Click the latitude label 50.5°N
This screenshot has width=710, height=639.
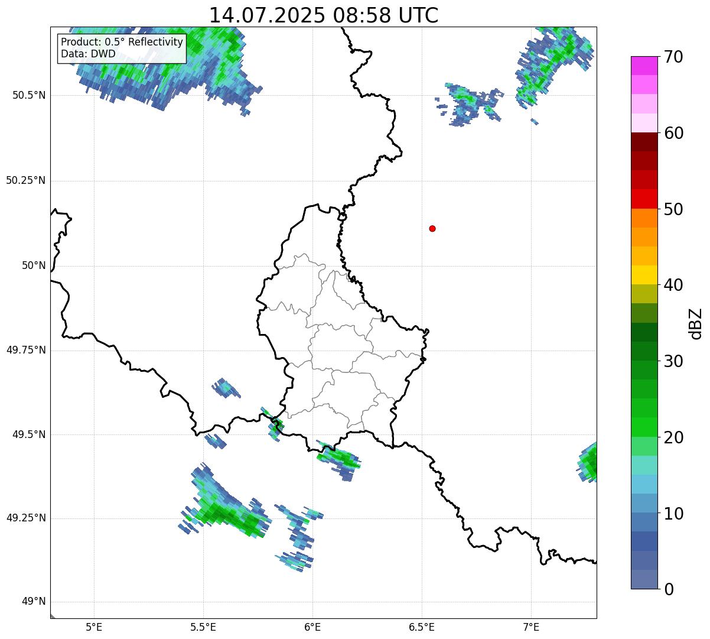[x=29, y=95]
